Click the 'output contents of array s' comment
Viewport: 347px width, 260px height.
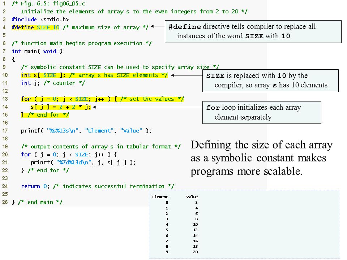pyautogui.click(x=101, y=147)
